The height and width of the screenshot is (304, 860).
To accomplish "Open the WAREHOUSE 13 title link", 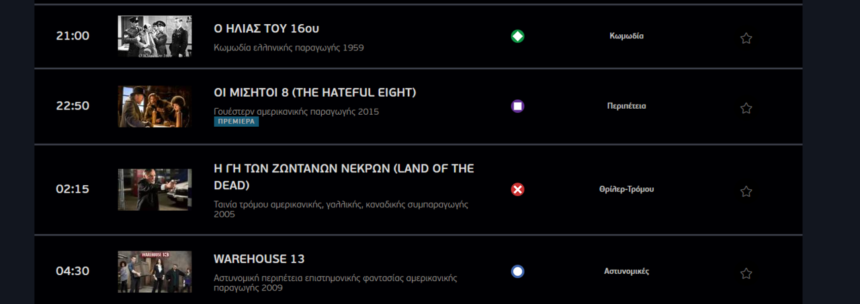I will (x=259, y=259).
